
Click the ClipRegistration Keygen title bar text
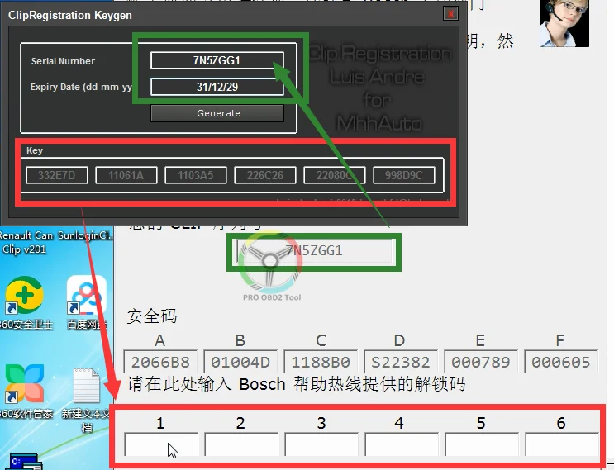70,15
